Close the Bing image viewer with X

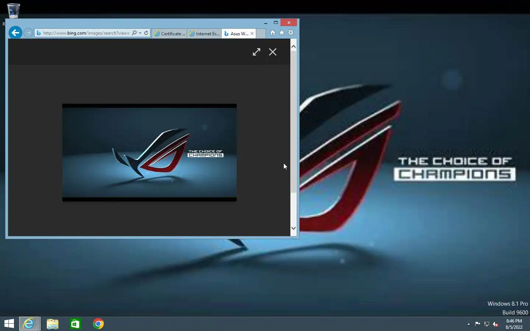[x=273, y=52]
